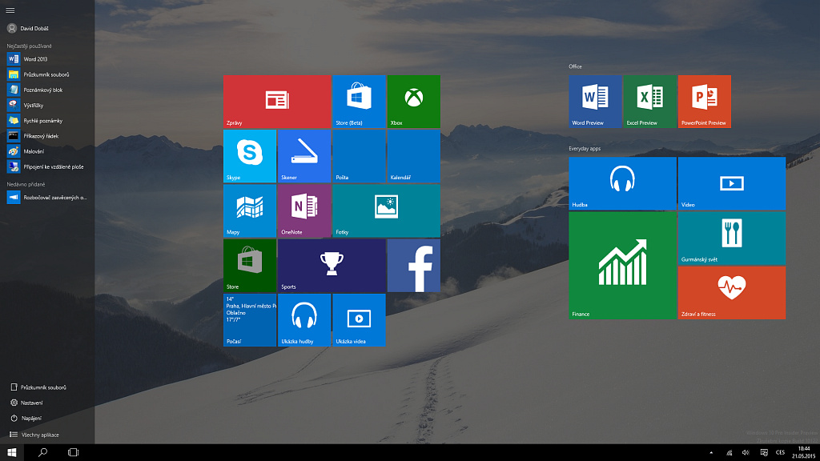This screenshot has width=820, height=461.
Task: Open the Hudba music tile
Action: pyautogui.click(x=622, y=183)
